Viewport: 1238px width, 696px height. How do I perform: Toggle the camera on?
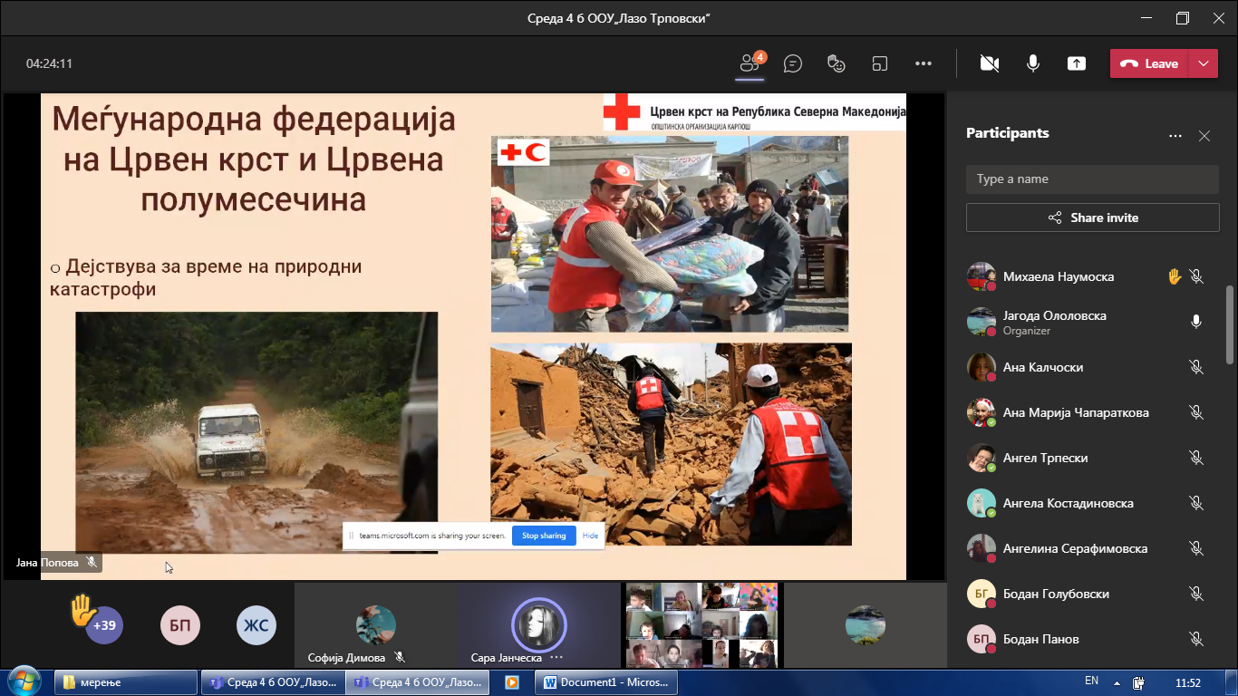990,63
